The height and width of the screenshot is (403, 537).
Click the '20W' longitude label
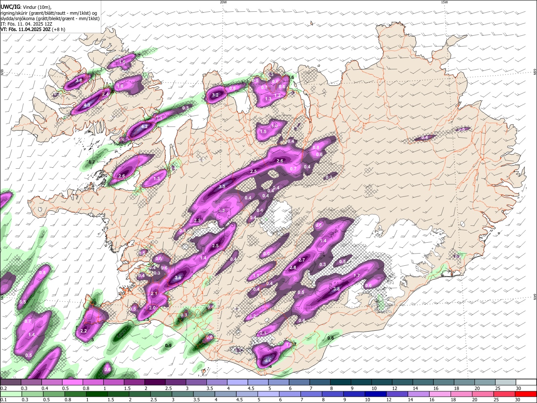[x=223, y=2]
